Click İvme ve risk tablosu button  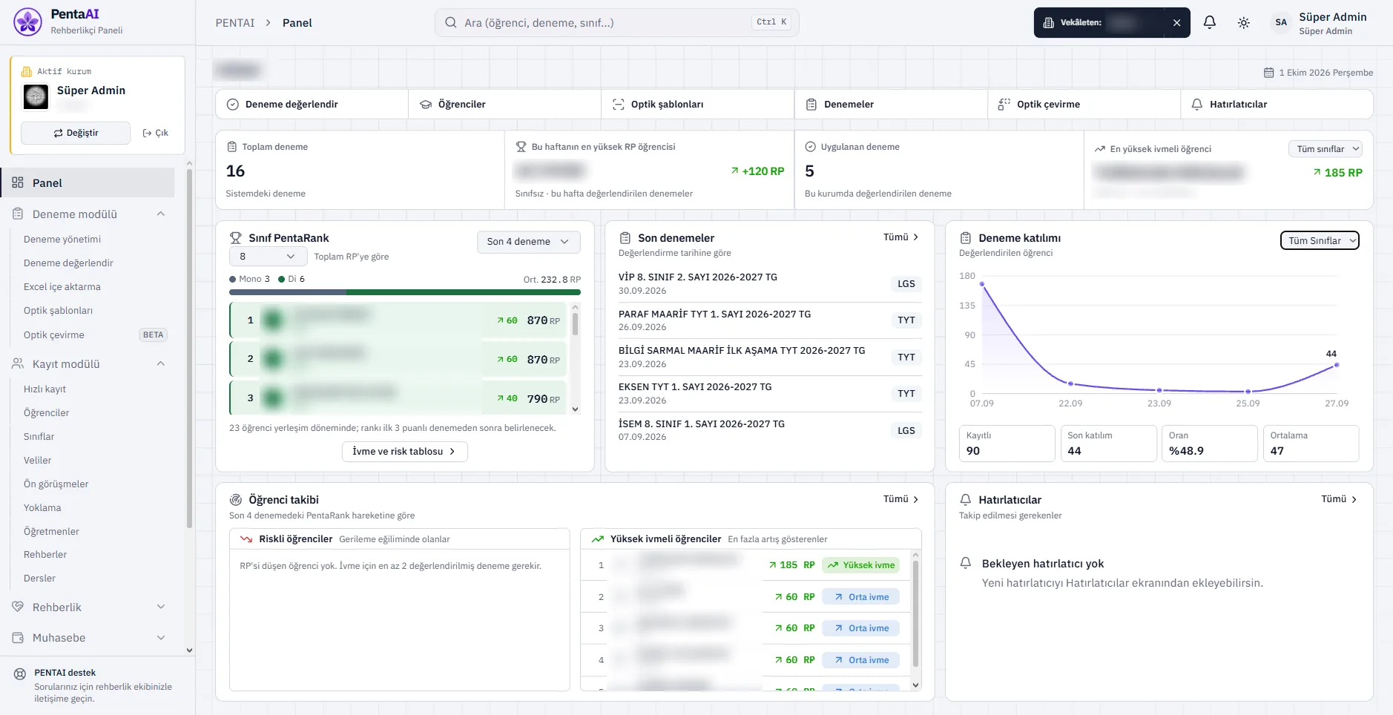(404, 452)
